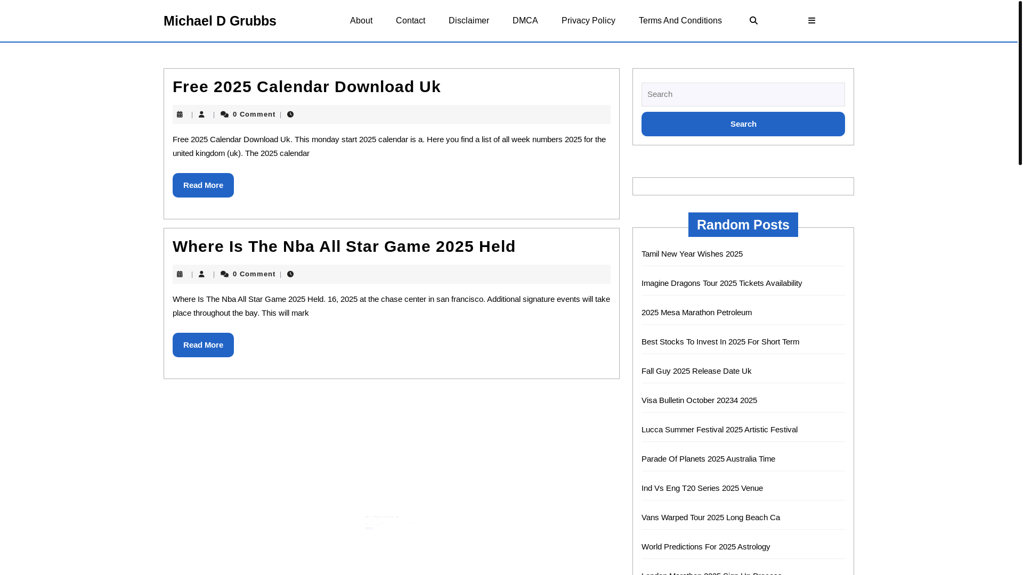Open the Contact menu item

click(410, 20)
